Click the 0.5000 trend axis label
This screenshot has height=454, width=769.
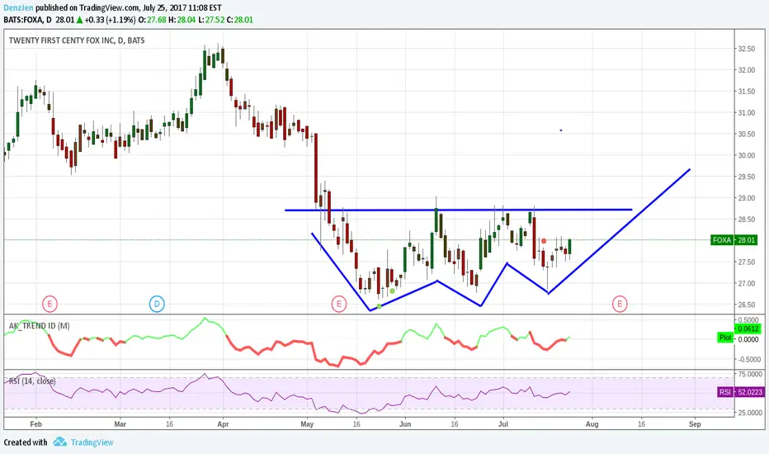[749, 320]
